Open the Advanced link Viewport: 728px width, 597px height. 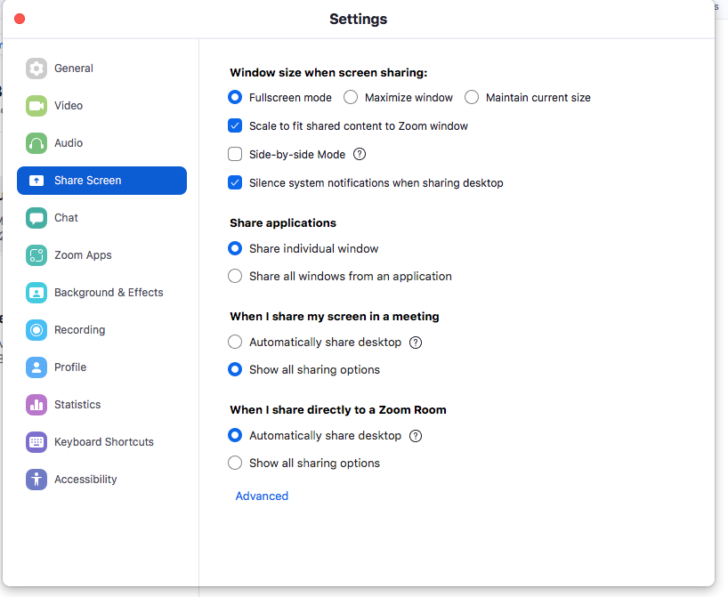[x=262, y=496]
